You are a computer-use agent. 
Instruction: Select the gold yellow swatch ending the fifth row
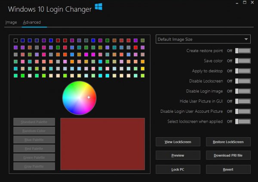tap(143, 68)
